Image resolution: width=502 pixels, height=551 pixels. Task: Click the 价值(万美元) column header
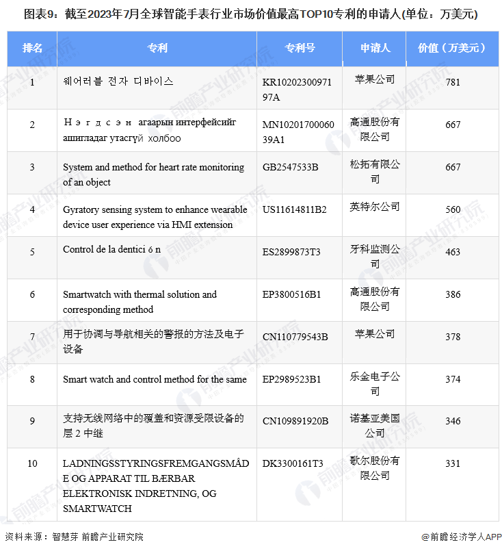click(452, 49)
